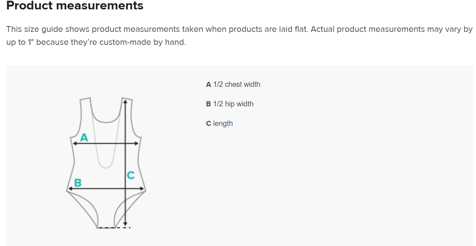Click the teal letter B on the diagram
This screenshot has width=476, height=246.
[x=78, y=183]
